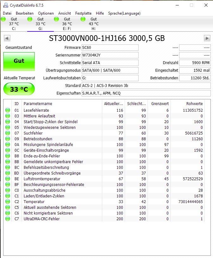Click raw value 572522529

[x=193, y=179]
